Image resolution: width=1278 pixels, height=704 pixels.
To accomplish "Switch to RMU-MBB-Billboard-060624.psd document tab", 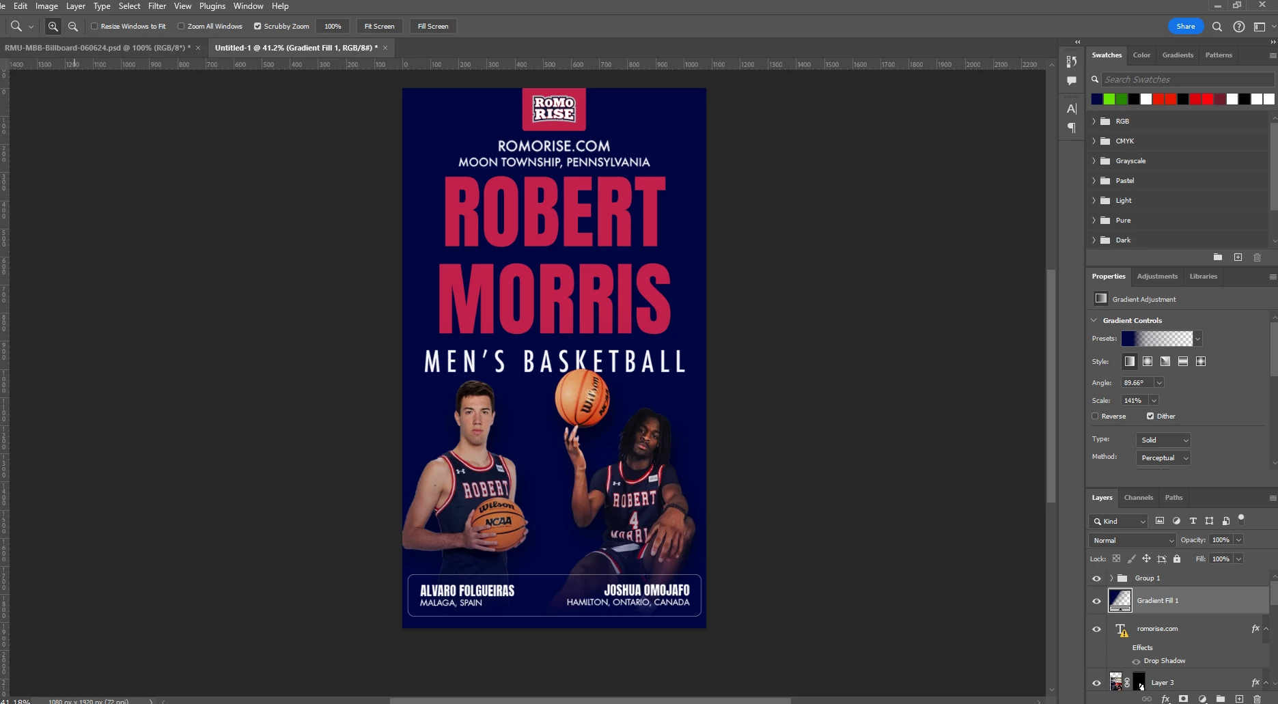I will (98, 48).
